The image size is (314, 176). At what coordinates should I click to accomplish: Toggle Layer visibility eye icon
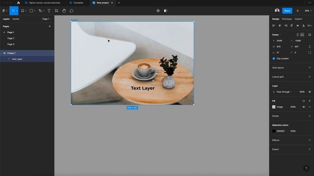pos(310,92)
